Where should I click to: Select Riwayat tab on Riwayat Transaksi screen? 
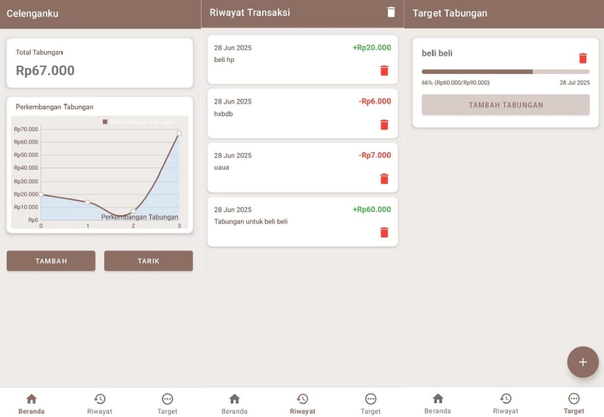[302, 404]
